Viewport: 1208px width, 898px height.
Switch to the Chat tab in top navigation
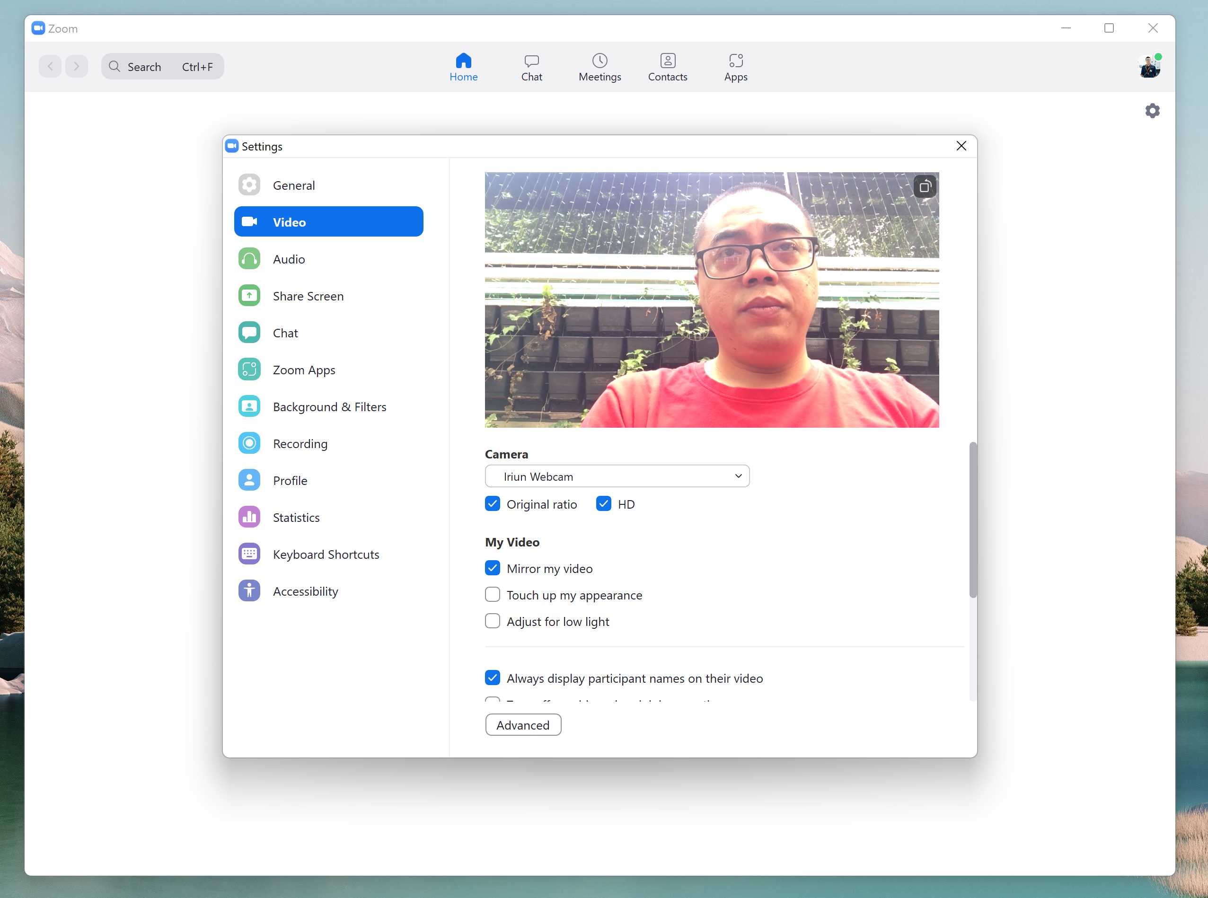(x=531, y=67)
